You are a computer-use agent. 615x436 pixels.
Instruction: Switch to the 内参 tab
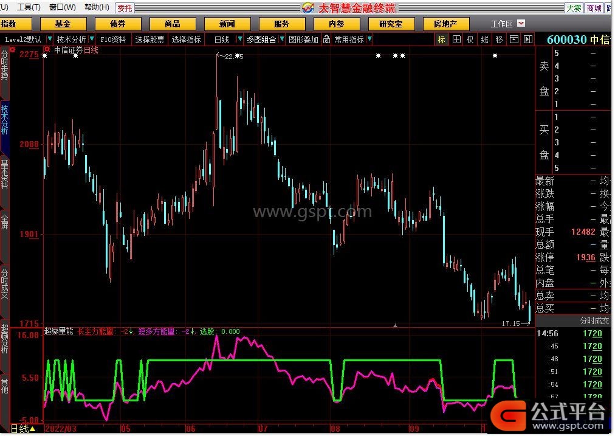click(337, 24)
